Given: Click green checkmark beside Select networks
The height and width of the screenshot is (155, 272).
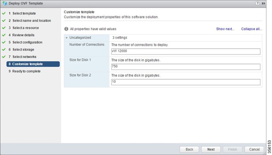Looking at the screenshot, I should pos(4,57).
